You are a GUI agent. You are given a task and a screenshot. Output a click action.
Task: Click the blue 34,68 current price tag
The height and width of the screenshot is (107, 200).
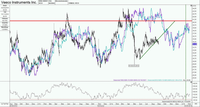point(194,44)
